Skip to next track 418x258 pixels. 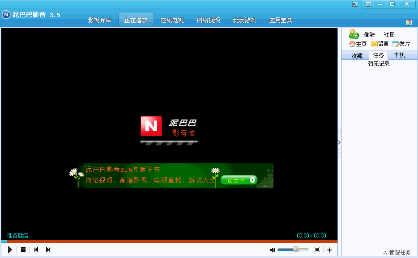(48, 250)
